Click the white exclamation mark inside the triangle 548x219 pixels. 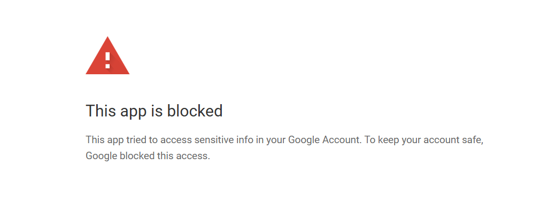coord(107,59)
